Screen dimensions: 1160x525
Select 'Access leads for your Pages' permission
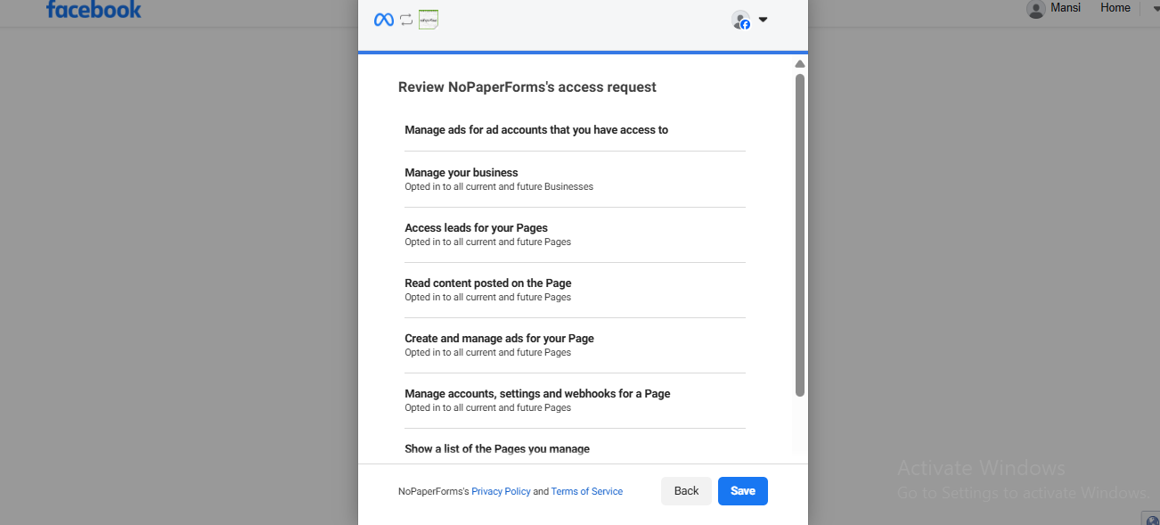tap(476, 228)
